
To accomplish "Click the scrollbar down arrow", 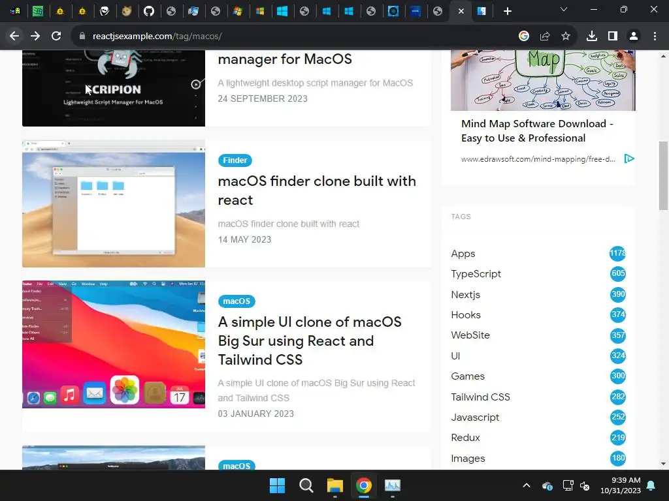I will [x=663, y=464].
